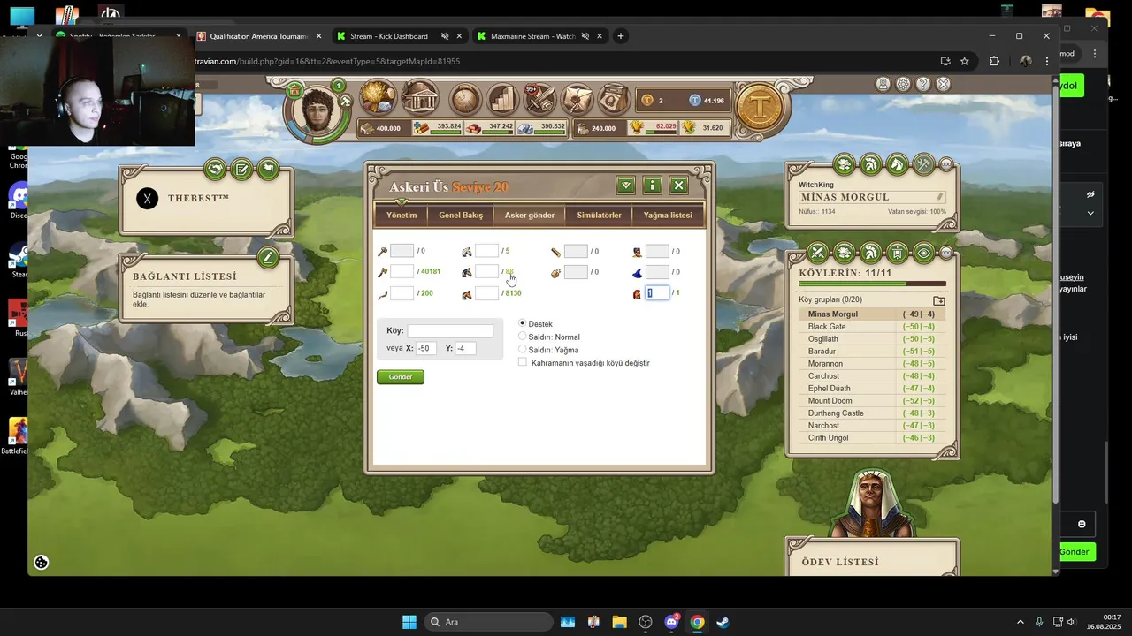
Task: Close the Askeri Üs dialog
Action: (678, 185)
